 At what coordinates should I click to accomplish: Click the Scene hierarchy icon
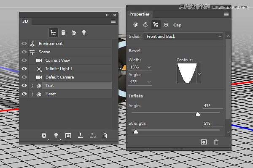(x=32, y=52)
